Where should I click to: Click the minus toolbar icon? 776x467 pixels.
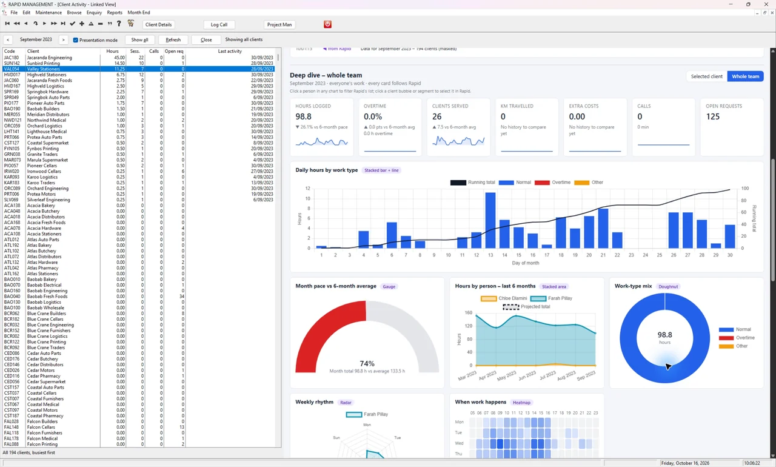(101, 24)
